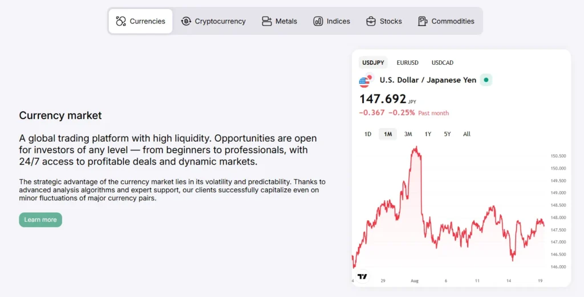
Task: Open U.S. Dollar / Japanese Yen title link
Action: click(428, 80)
